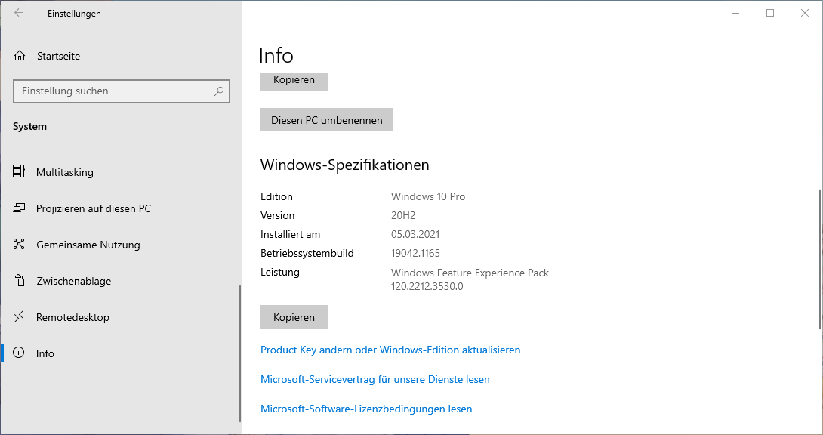Click the Info circle icon
The image size is (823, 435).
point(20,353)
